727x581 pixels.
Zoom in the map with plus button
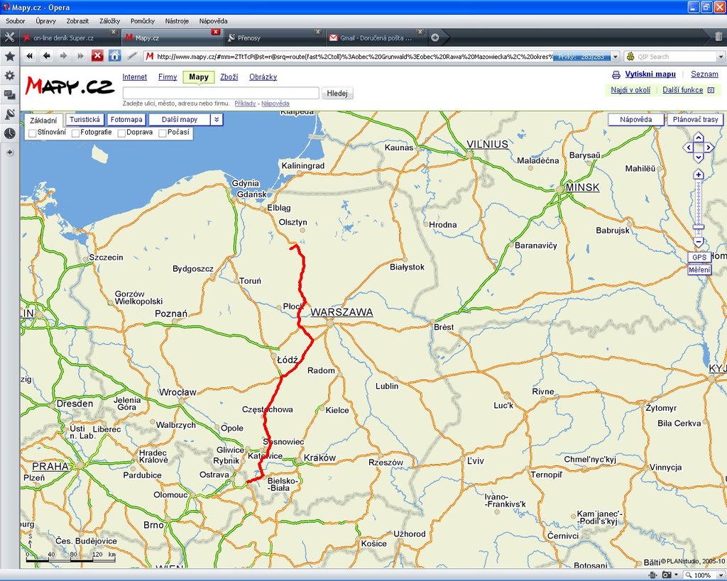coord(699,175)
